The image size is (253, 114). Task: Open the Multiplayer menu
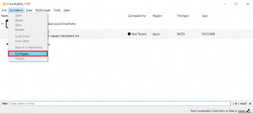pos(43,10)
